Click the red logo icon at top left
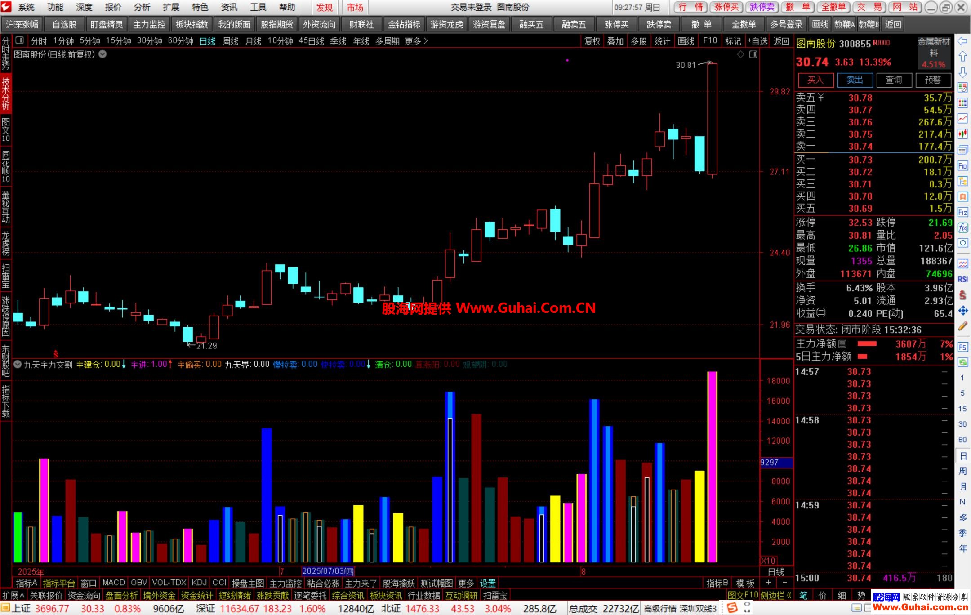 pos(6,7)
